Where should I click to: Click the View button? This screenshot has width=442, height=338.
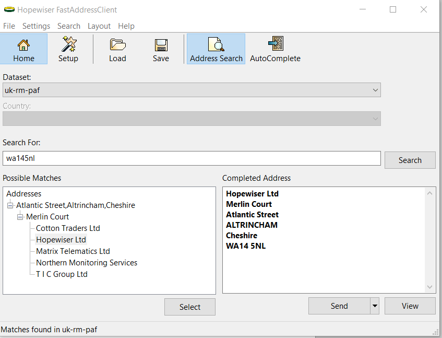click(410, 306)
